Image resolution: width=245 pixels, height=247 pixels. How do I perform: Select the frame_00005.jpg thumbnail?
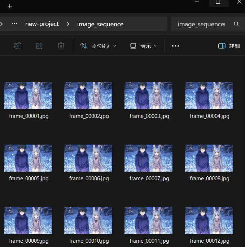click(28, 158)
